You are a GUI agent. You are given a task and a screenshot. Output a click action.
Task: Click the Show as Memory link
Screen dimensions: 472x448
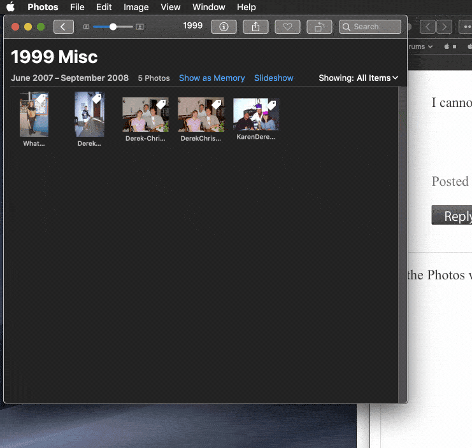coord(212,78)
